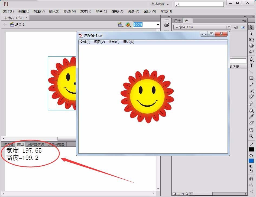Expand the 未命名-1.fla library dropdown
This screenshot has height=197, width=256.
point(229,27)
